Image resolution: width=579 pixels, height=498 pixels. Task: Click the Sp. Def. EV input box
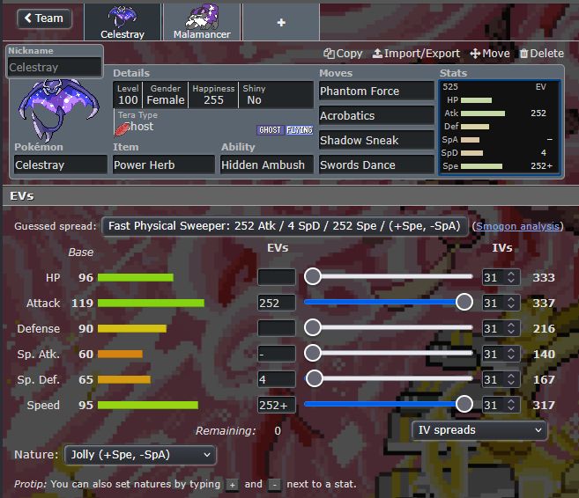point(277,379)
